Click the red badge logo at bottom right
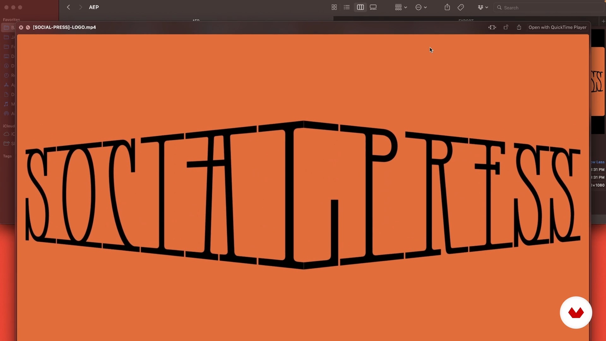Viewport: 606px width, 341px height. pyautogui.click(x=576, y=313)
